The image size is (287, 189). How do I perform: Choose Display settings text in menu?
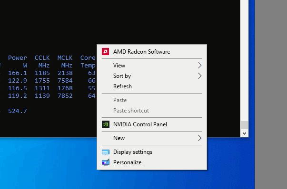pos(133,152)
